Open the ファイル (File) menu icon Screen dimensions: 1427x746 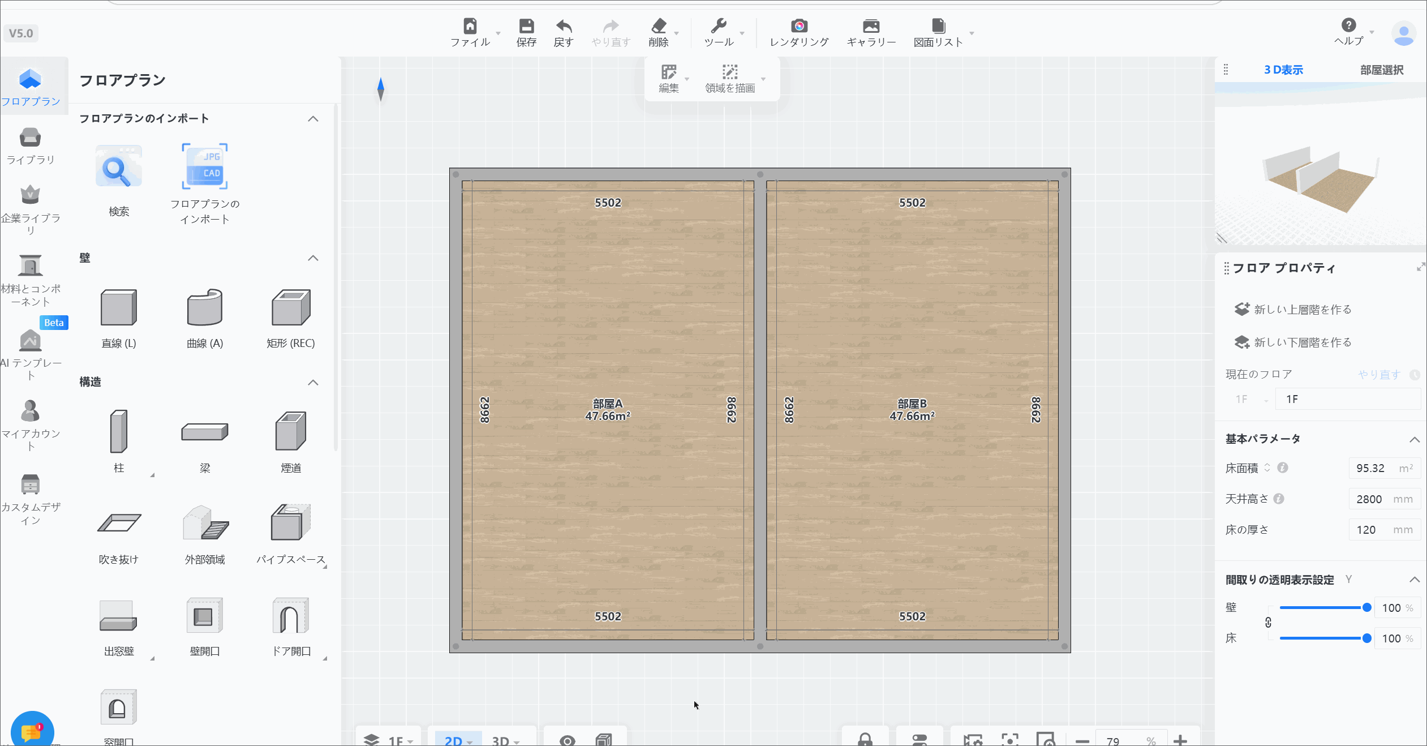tap(470, 26)
